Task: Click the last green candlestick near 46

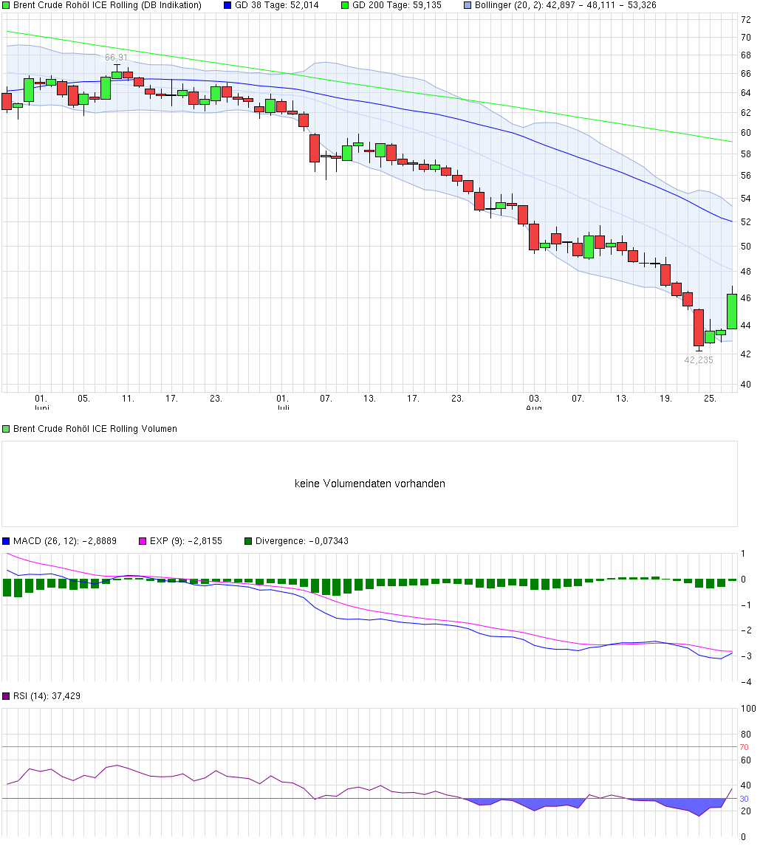Action: [732, 312]
